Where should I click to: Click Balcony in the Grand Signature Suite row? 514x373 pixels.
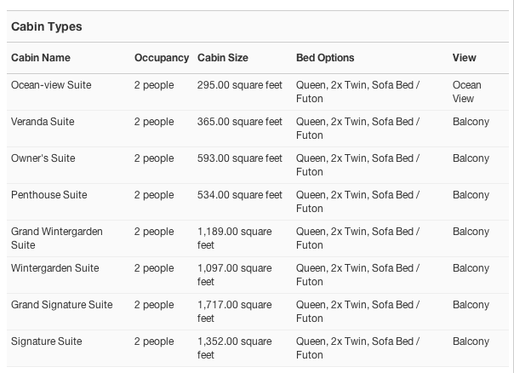(471, 305)
